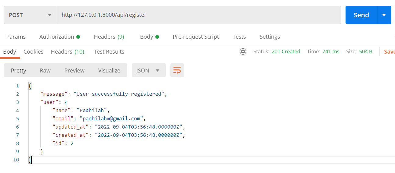The image size is (395, 173).
Task: Click the Send button
Action: pos(361,15)
